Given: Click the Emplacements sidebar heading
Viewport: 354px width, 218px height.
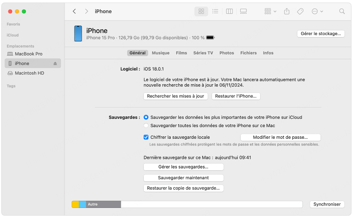Looking at the screenshot, I should (20, 46).
